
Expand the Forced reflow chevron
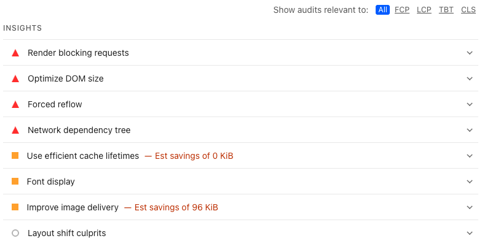click(x=470, y=104)
